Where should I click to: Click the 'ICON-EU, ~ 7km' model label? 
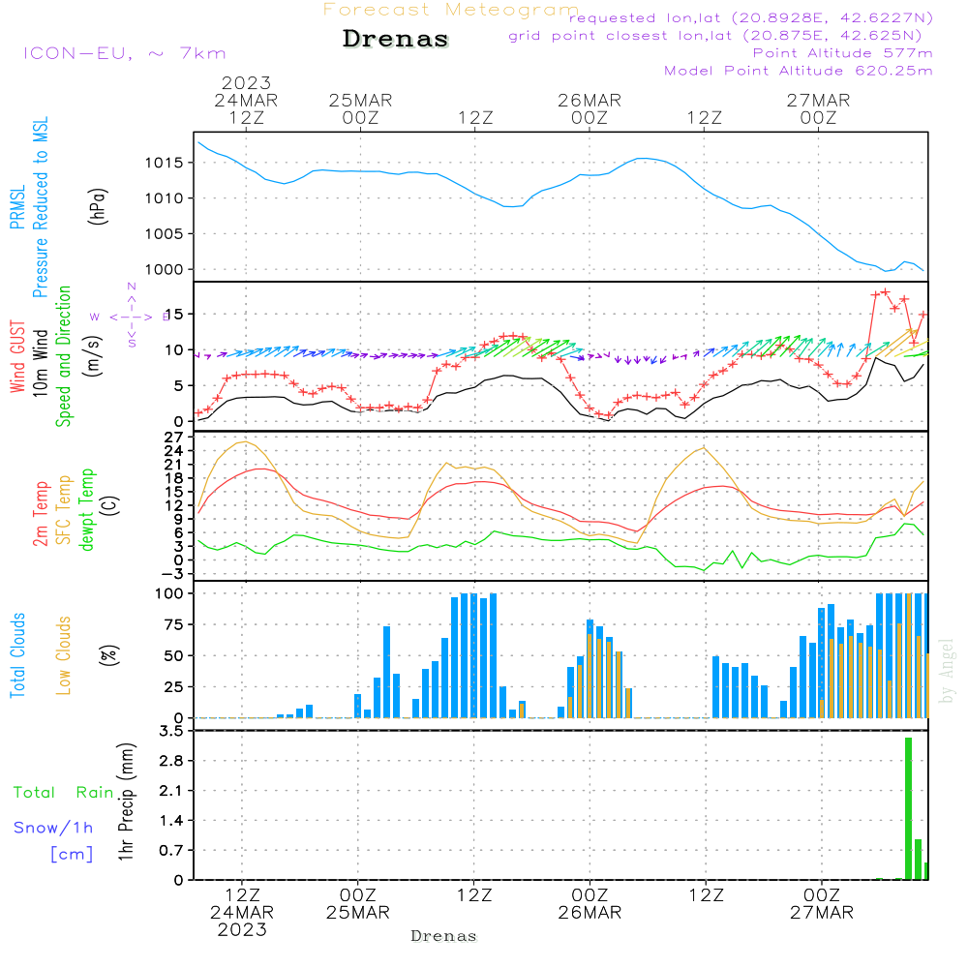[x=125, y=53]
